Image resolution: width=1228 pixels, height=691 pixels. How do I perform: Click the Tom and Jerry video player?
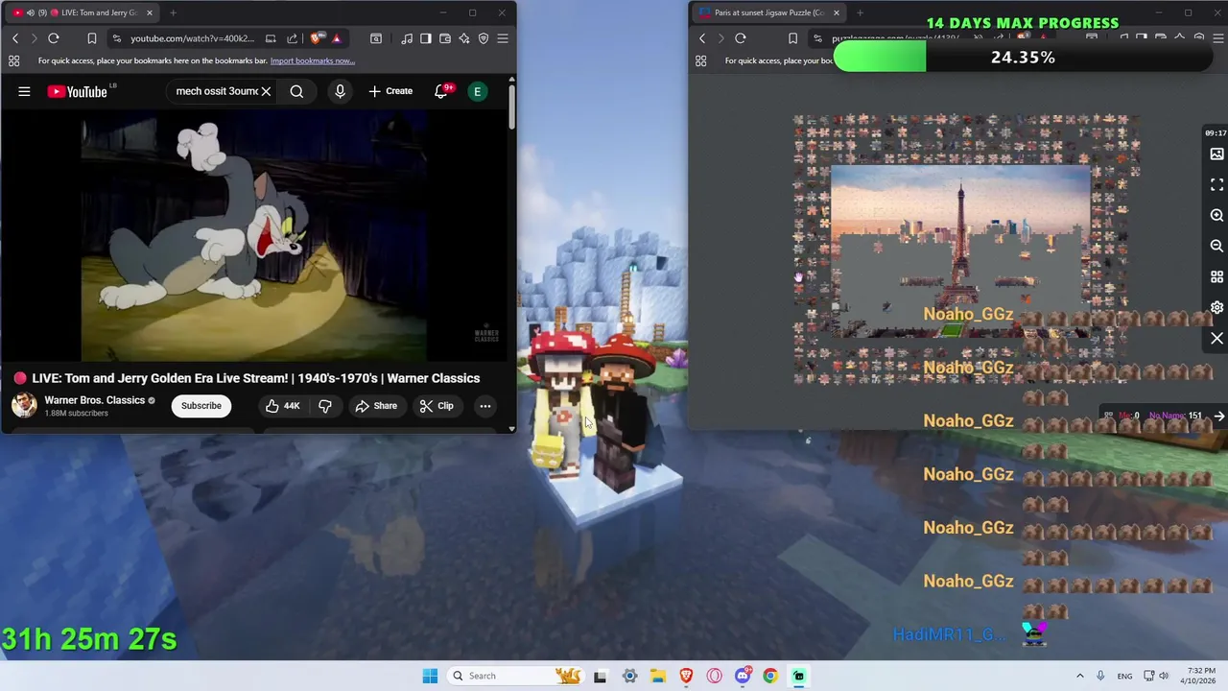pyautogui.click(x=254, y=236)
